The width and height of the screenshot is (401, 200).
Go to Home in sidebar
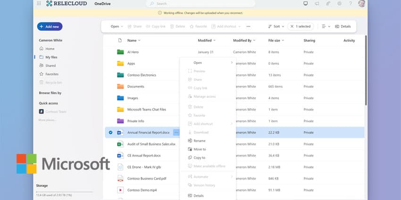[x=47, y=49]
